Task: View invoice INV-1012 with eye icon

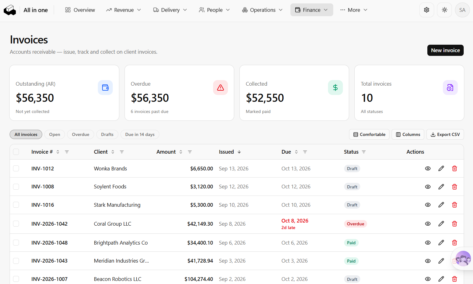Action: [x=428, y=169]
